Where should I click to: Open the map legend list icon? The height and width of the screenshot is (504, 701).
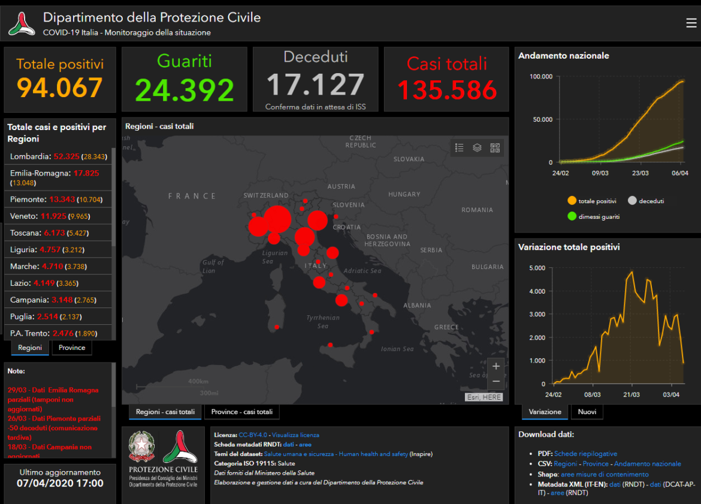pos(460,147)
